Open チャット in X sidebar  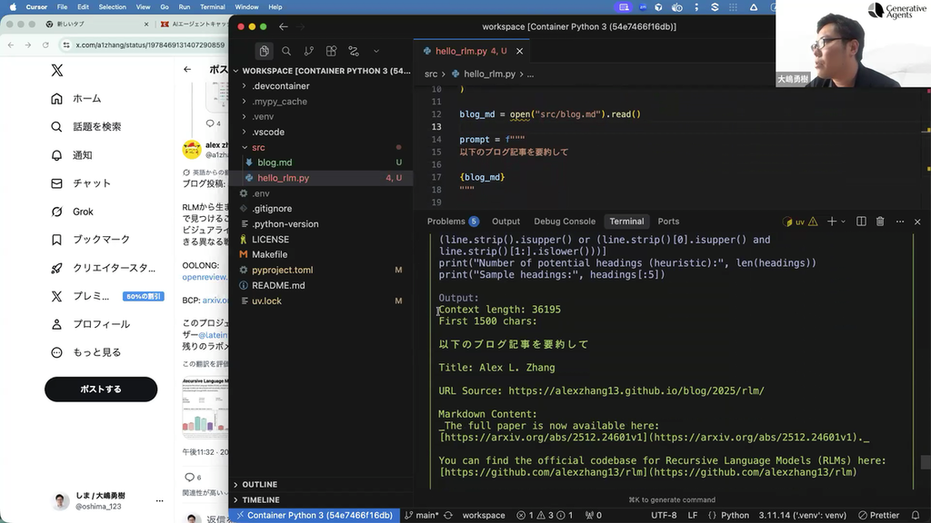(81, 183)
